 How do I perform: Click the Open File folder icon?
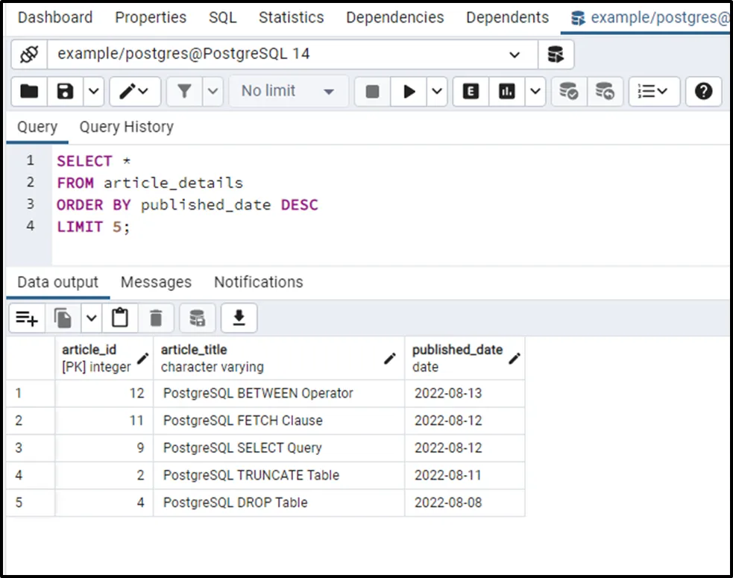(29, 91)
